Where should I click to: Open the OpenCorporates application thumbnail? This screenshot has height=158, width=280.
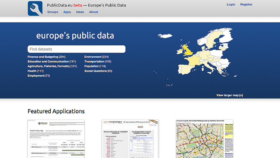click(x=130, y=139)
